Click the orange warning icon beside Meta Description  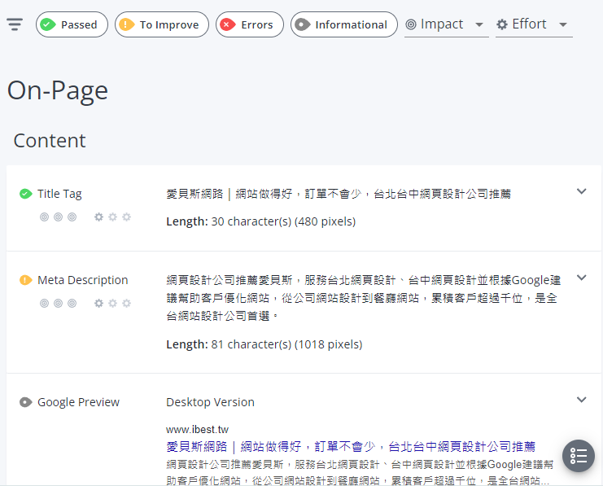[x=26, y=280]
